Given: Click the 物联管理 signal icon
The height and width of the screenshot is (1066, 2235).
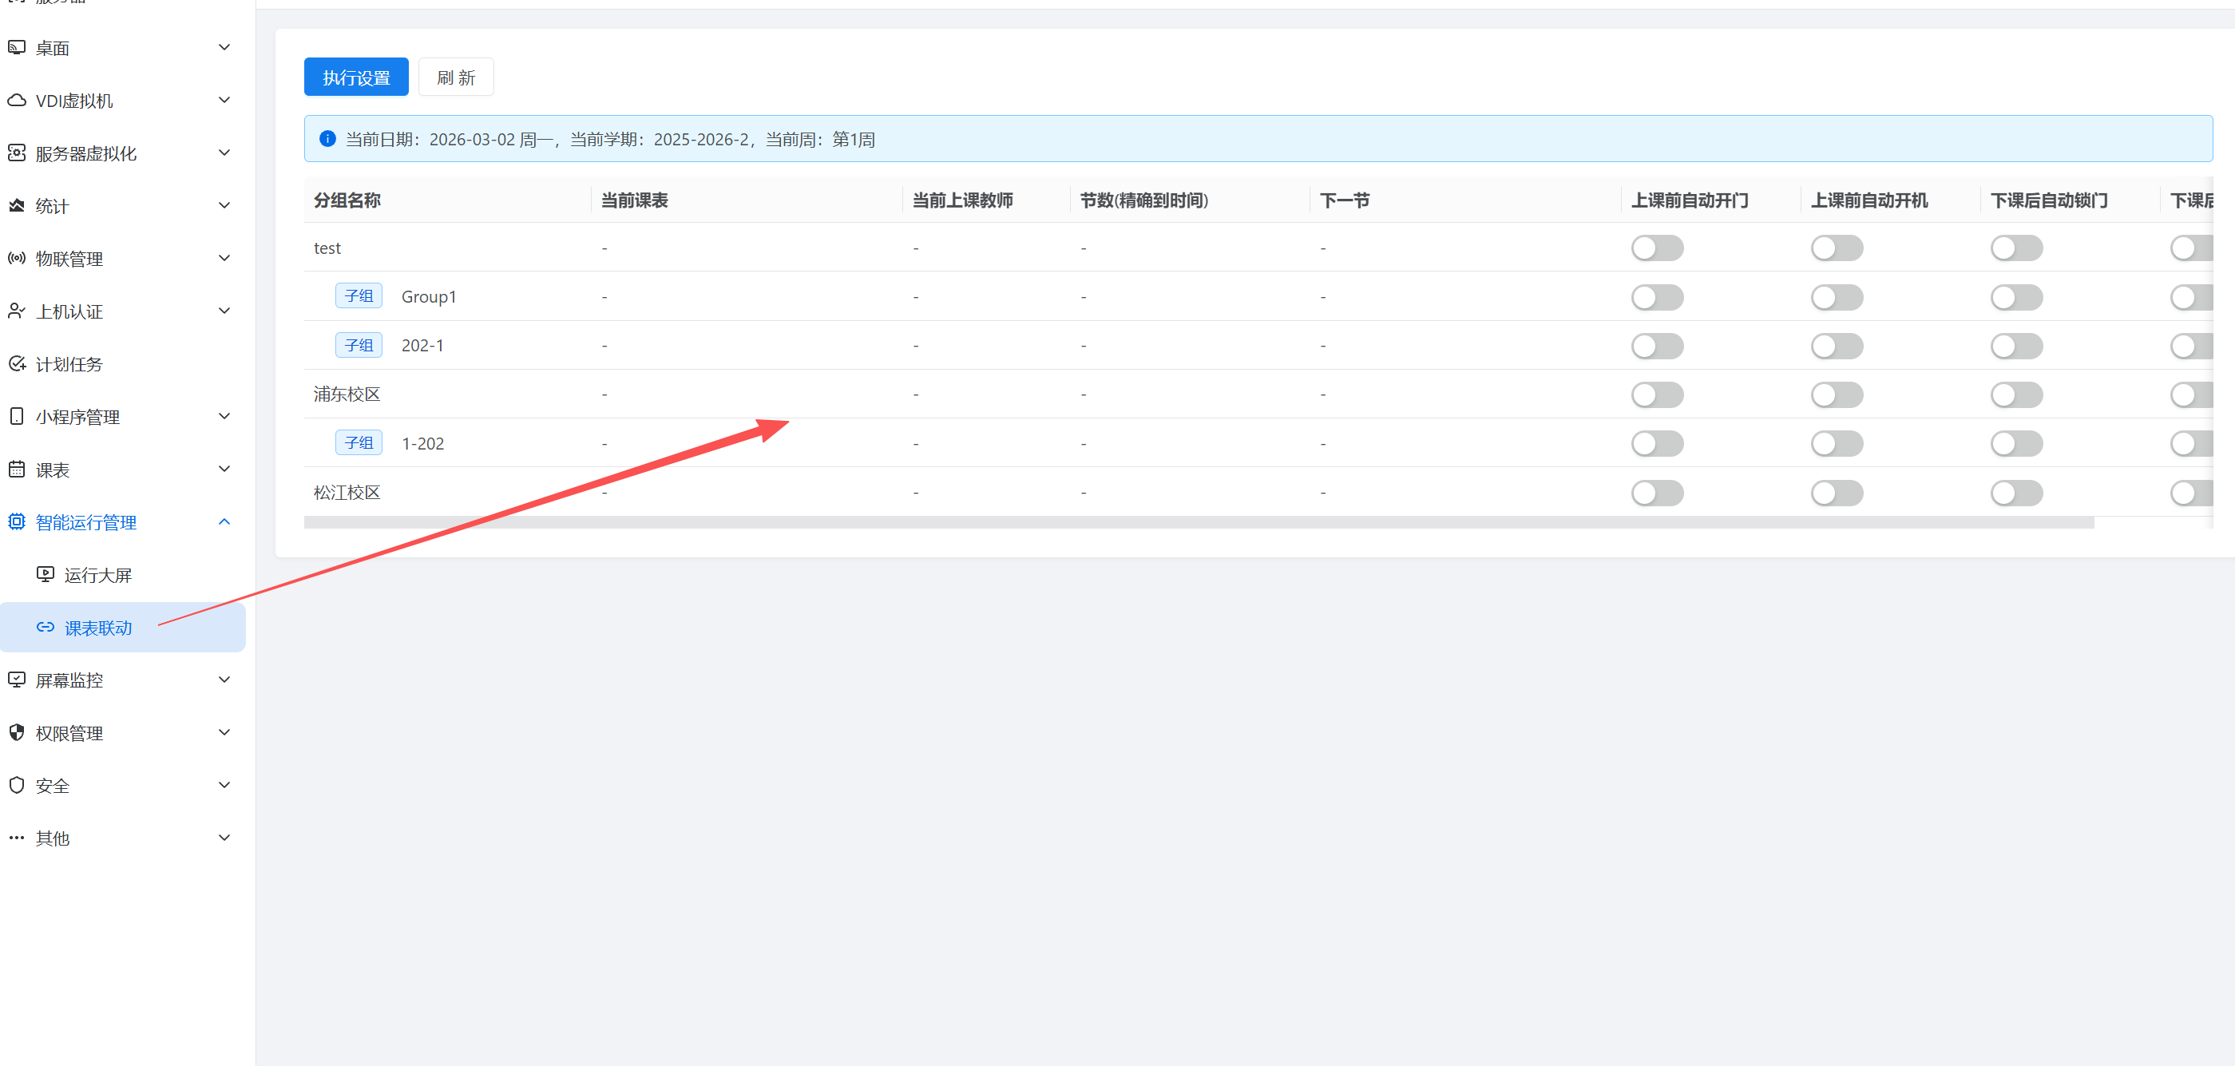Looking at the screenshot, I should click(x=17, y=259).
